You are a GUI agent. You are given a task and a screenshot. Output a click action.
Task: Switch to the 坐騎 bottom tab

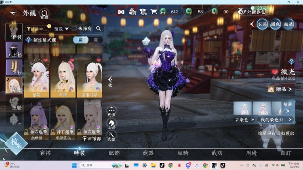point(183,153)
